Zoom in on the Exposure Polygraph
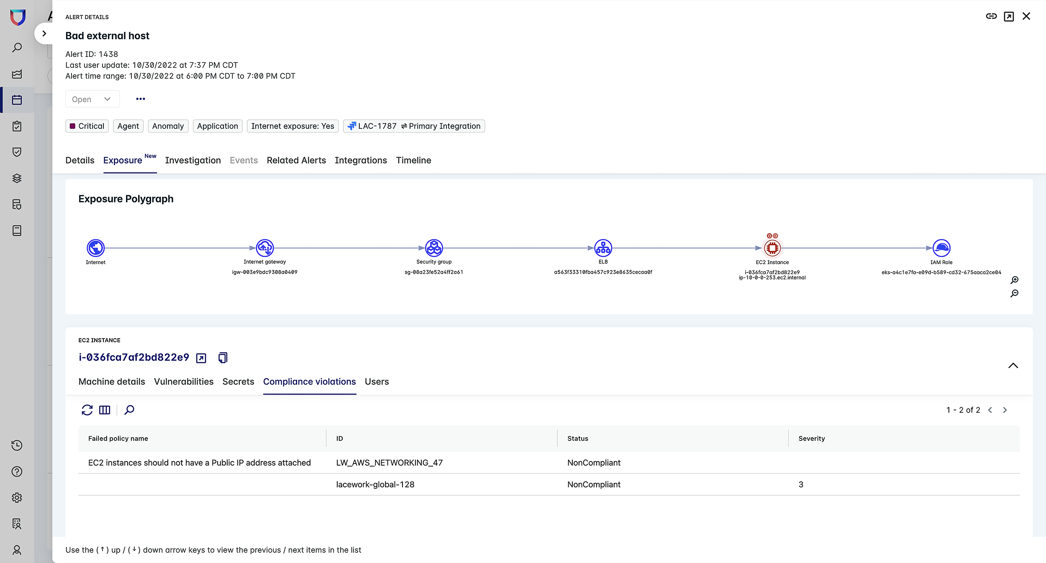Viewport: 1046px width, 563px height. point(1015,280)
